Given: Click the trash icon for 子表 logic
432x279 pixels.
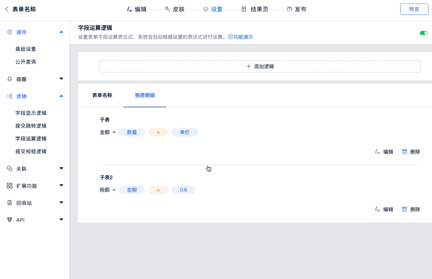Looking at the screenshot, I should pos(405,152).
